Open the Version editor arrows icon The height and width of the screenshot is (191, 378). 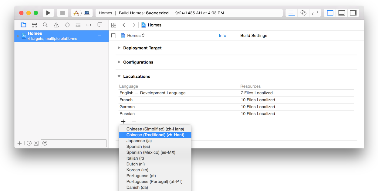tap(315, 13)
